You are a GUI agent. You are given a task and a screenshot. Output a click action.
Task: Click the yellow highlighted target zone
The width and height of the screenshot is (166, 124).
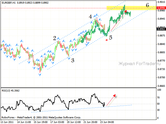pyautogui.click(x=135, y=8)
